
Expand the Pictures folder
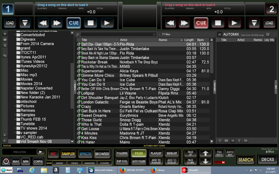[x=15, y=106]
